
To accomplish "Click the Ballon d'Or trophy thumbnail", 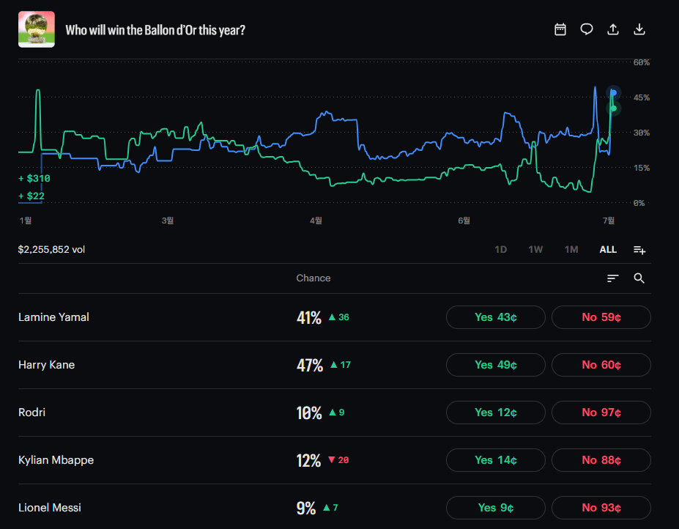I will (37, 29).
